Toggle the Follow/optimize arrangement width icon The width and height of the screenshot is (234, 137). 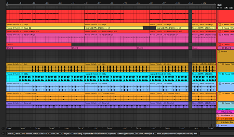pos(227,8)
